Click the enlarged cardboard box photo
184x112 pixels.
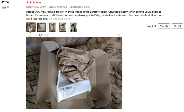[74, 73]
